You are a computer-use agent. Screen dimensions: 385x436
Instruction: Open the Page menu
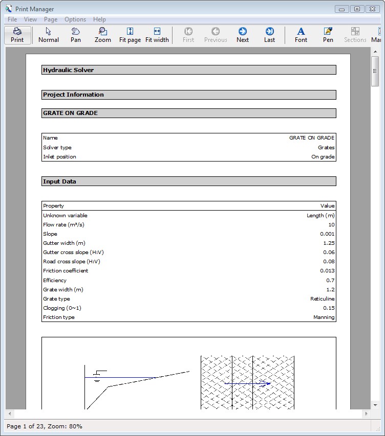point(51,19)
